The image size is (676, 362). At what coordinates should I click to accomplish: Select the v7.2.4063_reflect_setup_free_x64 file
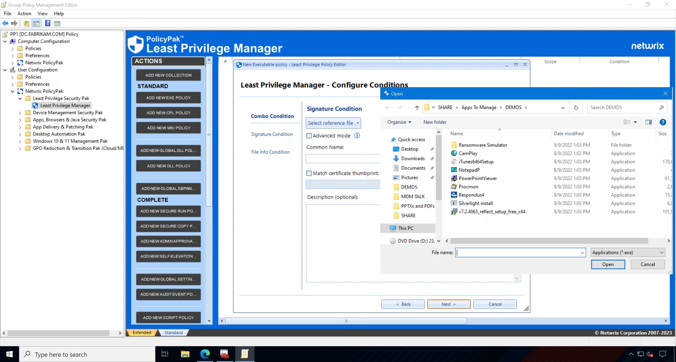492,211
